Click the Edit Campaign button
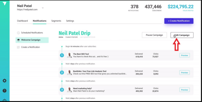202x102 pixels. click(182, 35)
